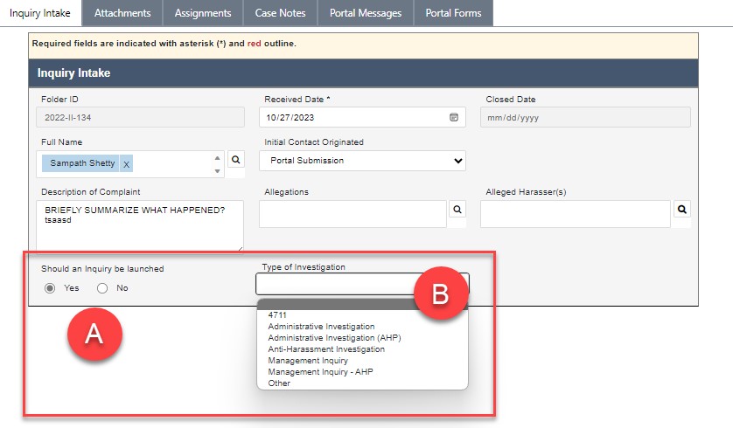The width and height of the screenshot is (733, 428).
Task: Choose Management Inquiry - AHP option
Action: pos(320,371)
